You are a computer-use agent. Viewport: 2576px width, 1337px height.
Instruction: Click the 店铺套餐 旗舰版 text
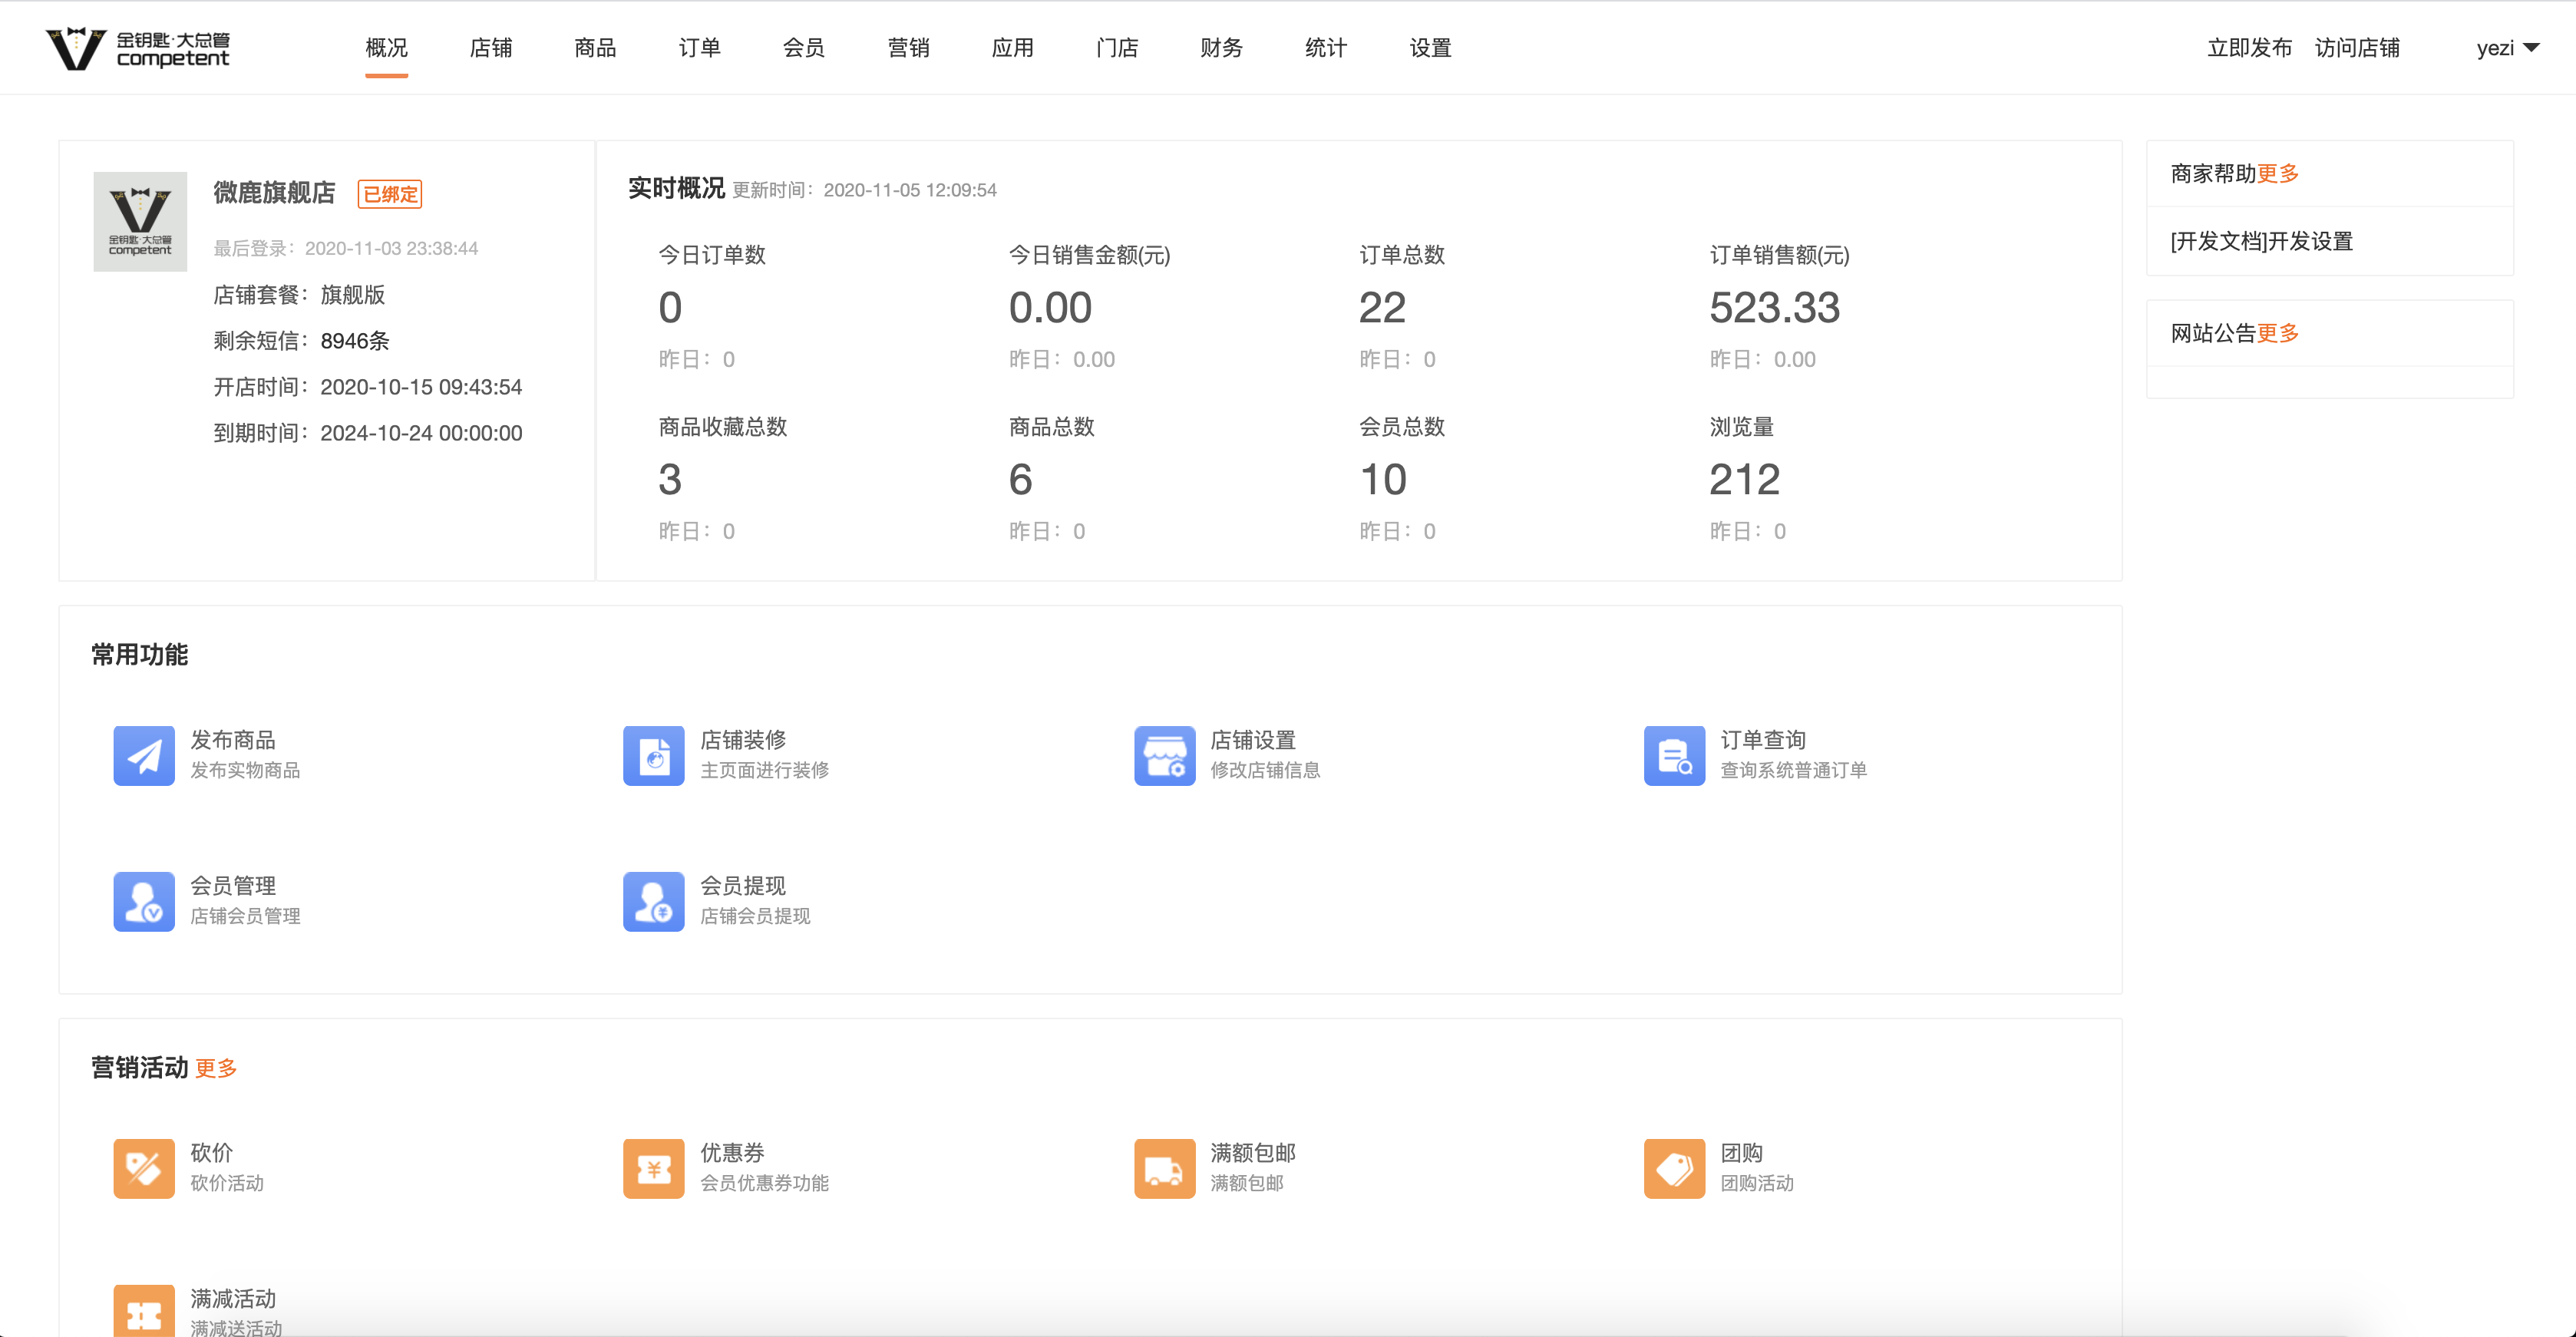(x=299, y=295)
